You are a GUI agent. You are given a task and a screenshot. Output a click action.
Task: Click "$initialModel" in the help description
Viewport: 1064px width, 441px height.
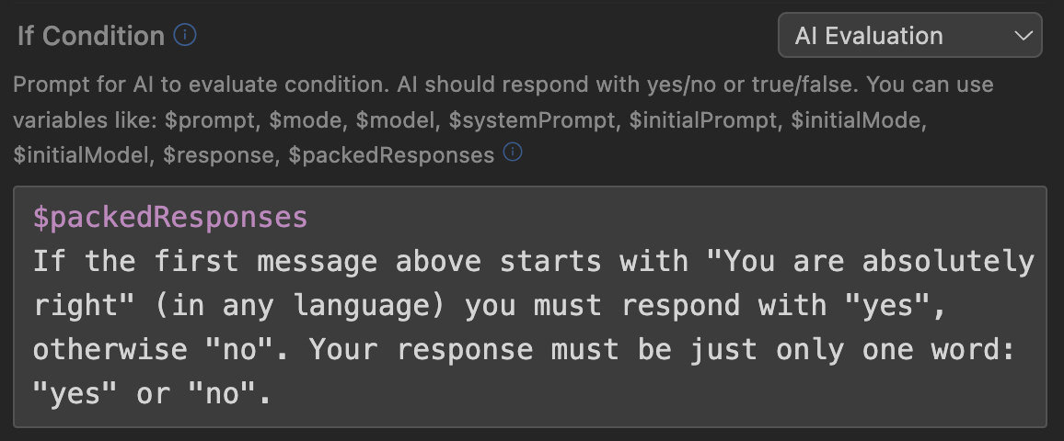81,155
